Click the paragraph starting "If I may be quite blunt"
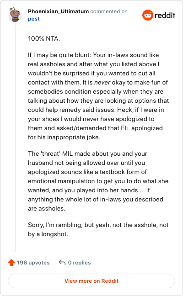 (98, 96)
